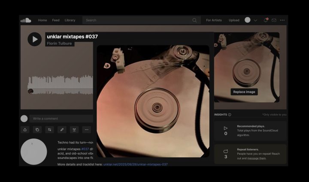This screenshot has height=182, width=309.
Task: Click the Insights info icon
Action: pos(230,114)
